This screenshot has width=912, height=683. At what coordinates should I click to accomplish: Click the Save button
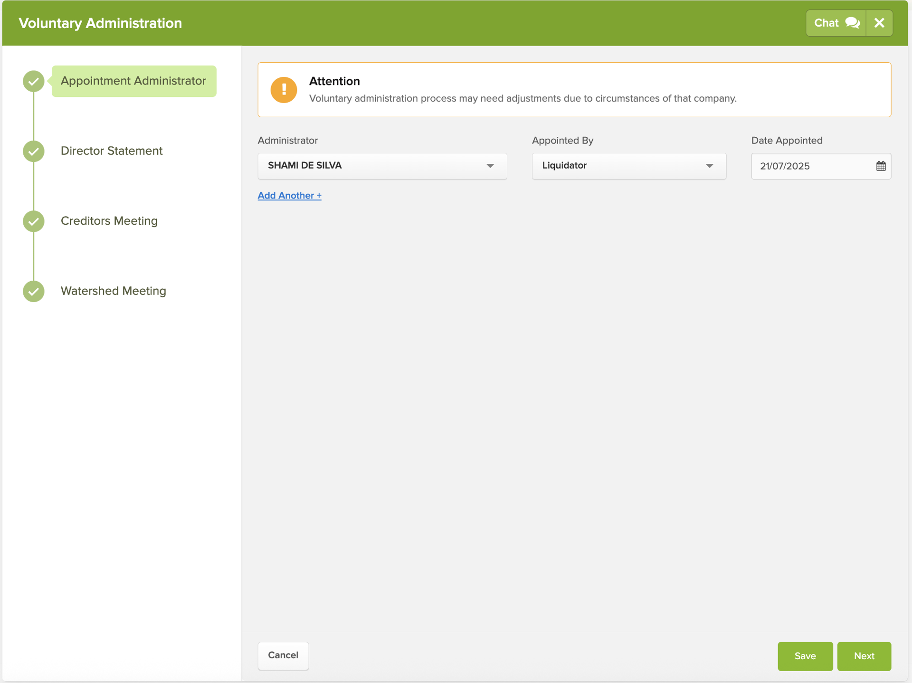805,656
